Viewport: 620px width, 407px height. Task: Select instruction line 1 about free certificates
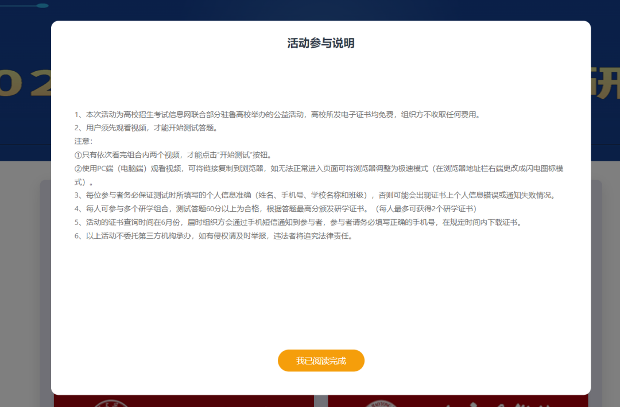(276, 114)
